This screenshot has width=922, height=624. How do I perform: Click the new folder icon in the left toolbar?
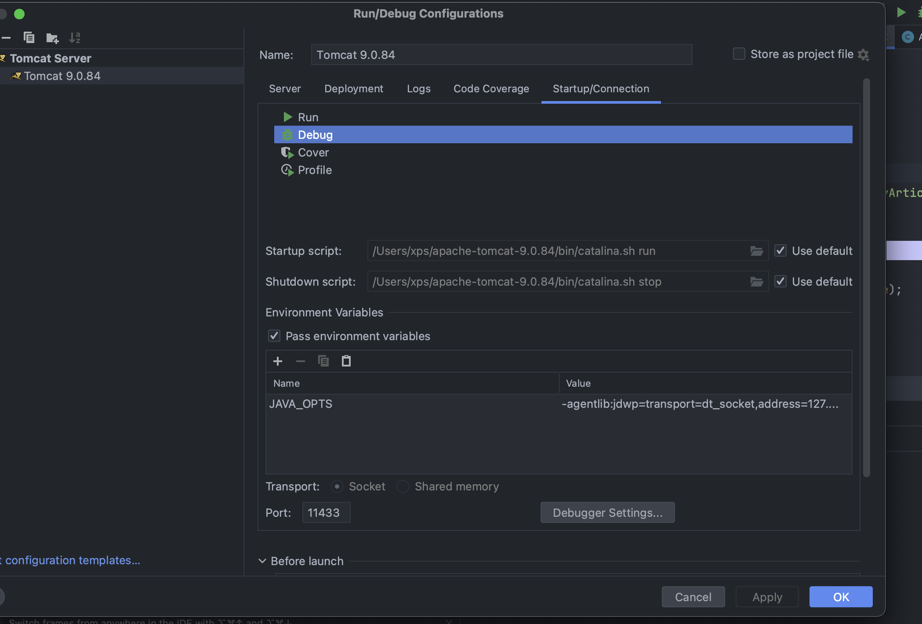click(52, 38)
